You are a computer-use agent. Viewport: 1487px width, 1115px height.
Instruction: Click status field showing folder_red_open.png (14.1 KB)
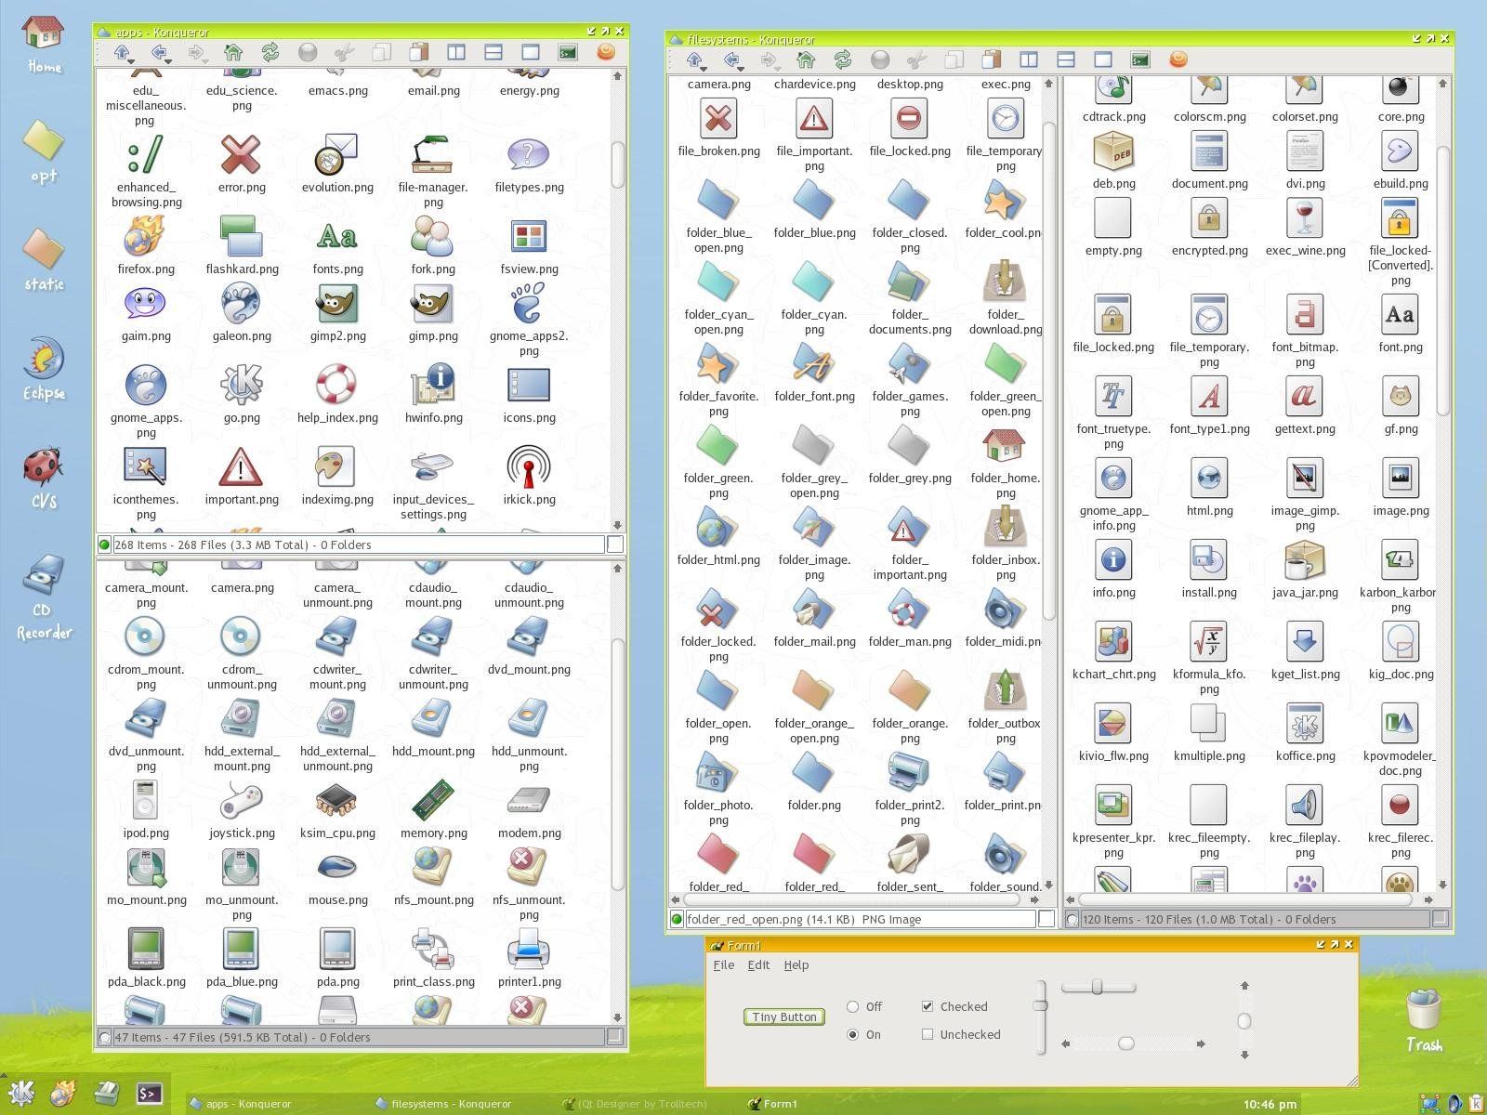(x=861, y=919)
